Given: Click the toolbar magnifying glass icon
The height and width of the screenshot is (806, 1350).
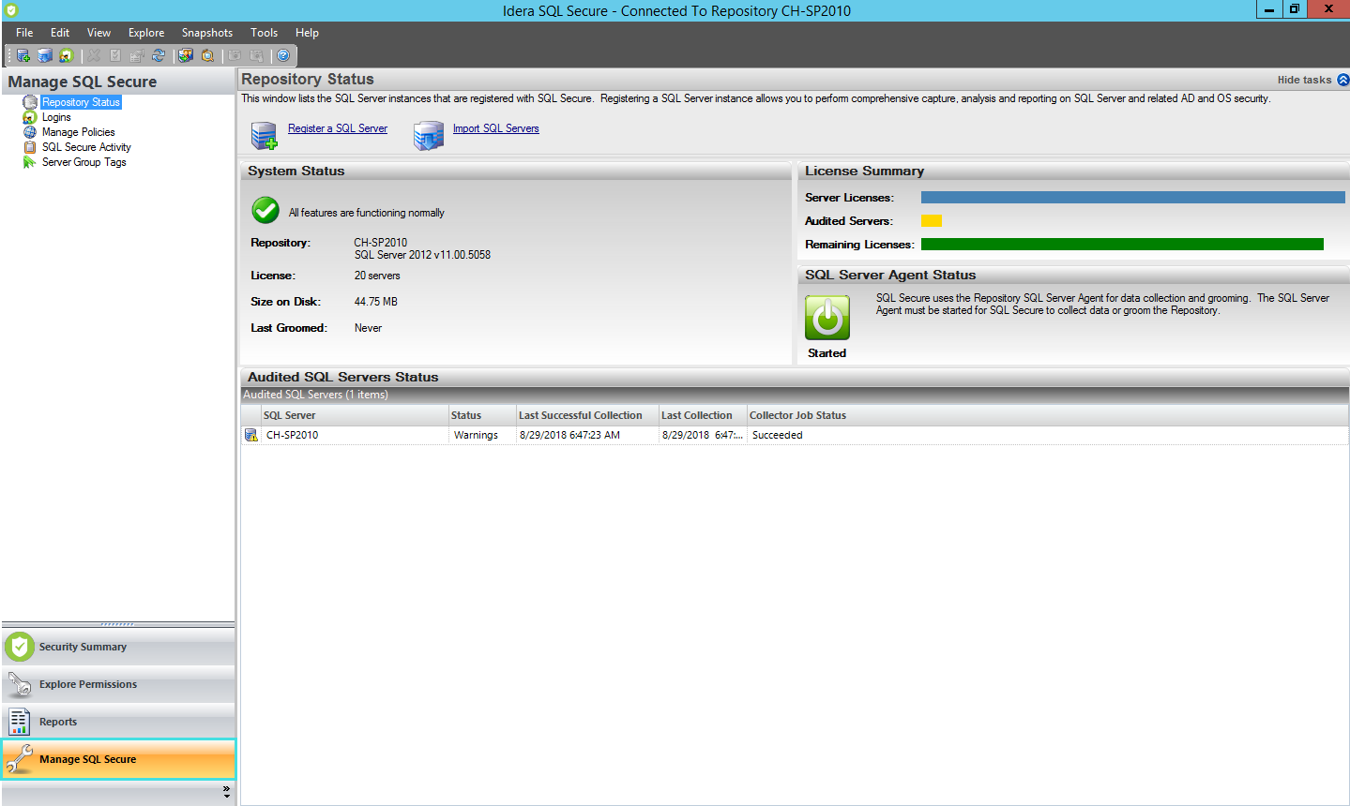Looking at the screenshot, I should click(207, 55).
